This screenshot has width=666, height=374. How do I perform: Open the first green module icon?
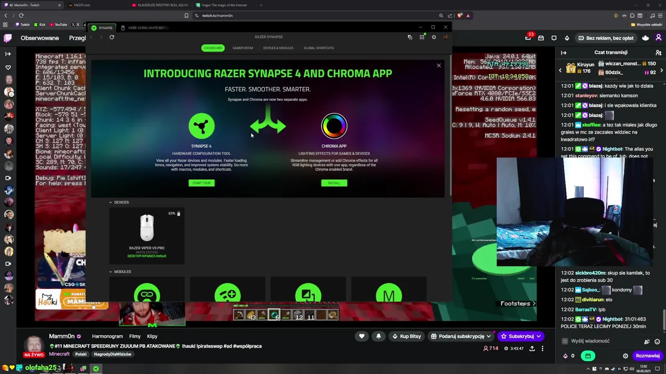[147, 293]
